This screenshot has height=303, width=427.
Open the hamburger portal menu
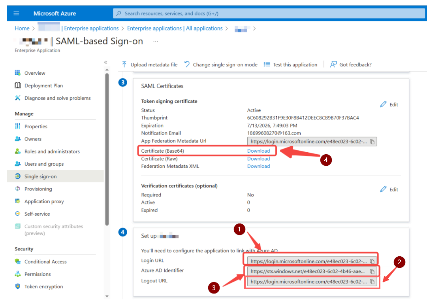(x=16, y=13)
